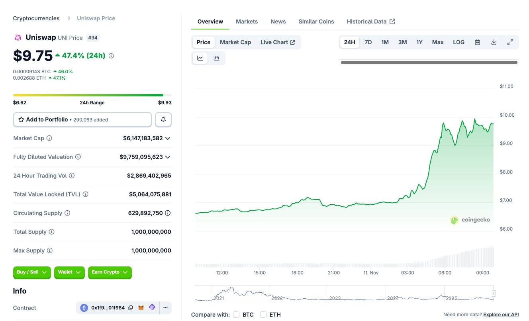Image resolution: width=529 pixels, height=321 pixels.
Task: Click Add to Portfolio button
Action: [82, 119]
